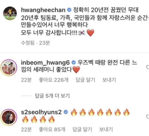Open hwangheechan's profile picture
The image size is (149, 136).
(10, 13)
